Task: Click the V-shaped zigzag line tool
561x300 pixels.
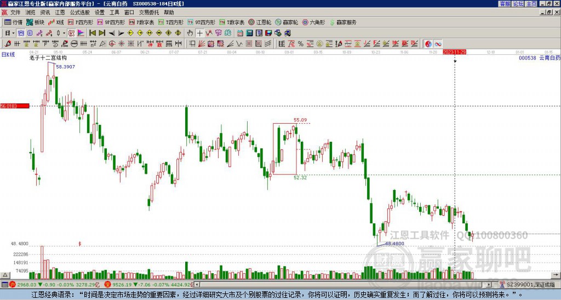Action: point(239,44)
